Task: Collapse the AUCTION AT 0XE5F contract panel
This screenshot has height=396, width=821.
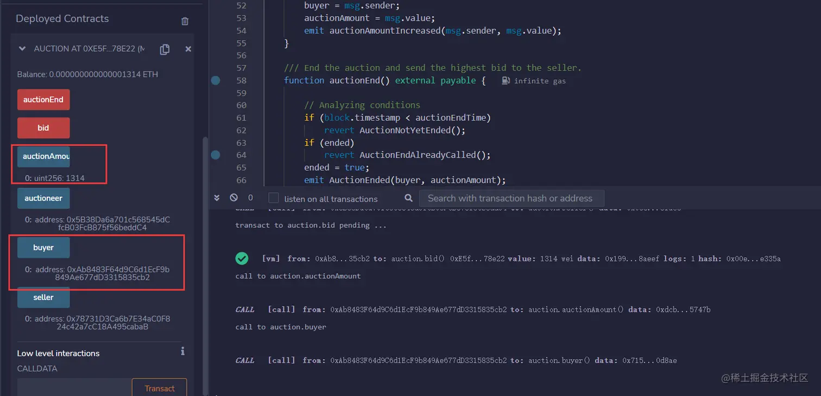Action: tap(22, 48)
